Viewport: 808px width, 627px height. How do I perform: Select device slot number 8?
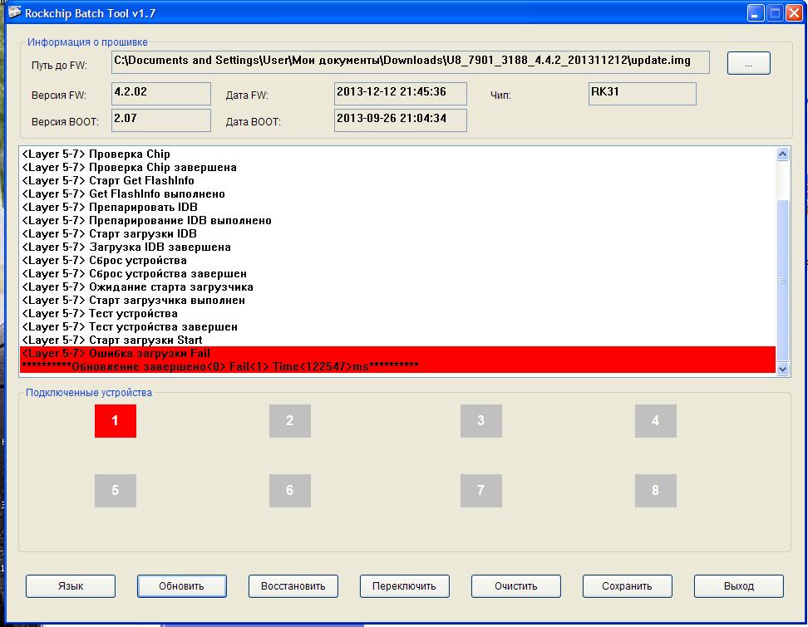[x=655, y=490]
